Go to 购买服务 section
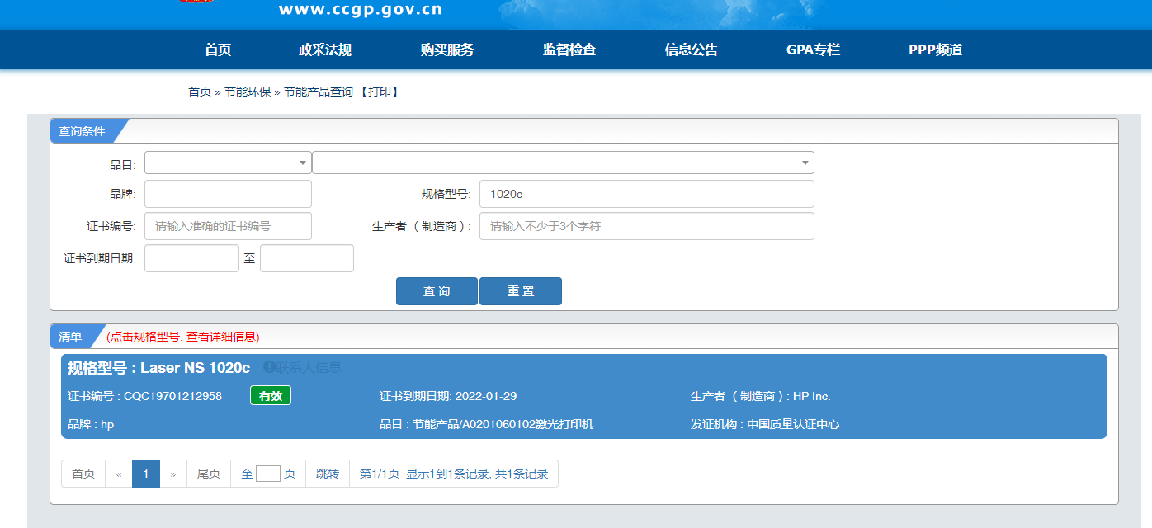This screenshot has height=528, width=1152. point(447,49)
